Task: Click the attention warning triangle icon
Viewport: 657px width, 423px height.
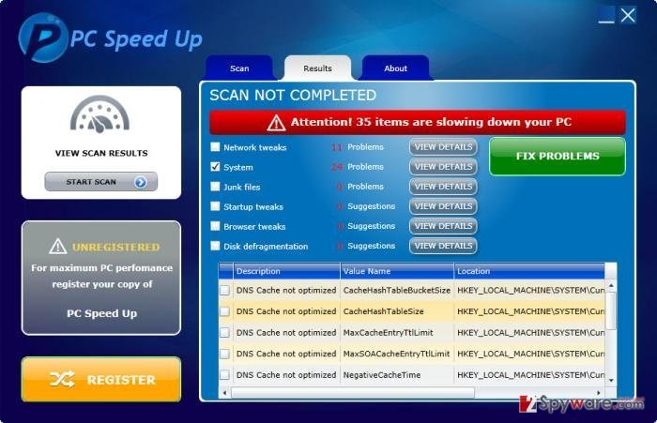Action: pyautogui.click(x=276, y=122)
